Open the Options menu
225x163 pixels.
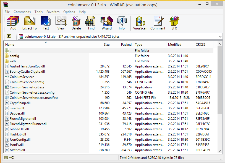tap(69, 12)
